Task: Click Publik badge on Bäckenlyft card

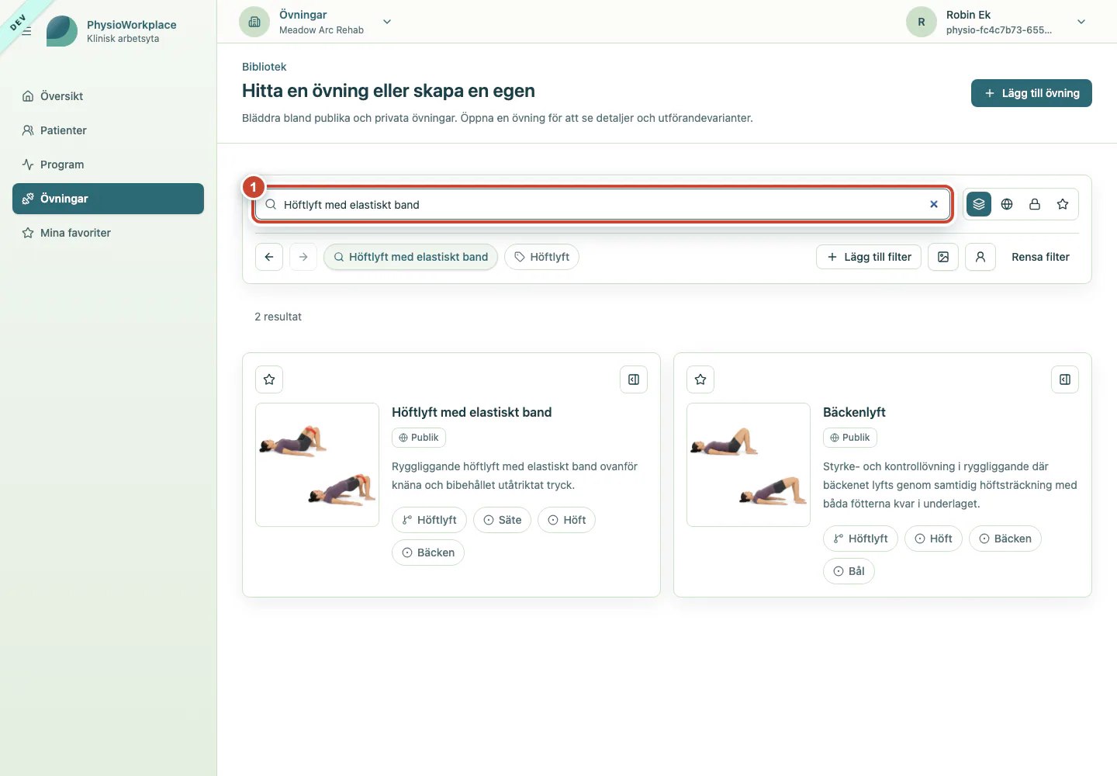Action: pyautogui.click(x=850, y=438)
